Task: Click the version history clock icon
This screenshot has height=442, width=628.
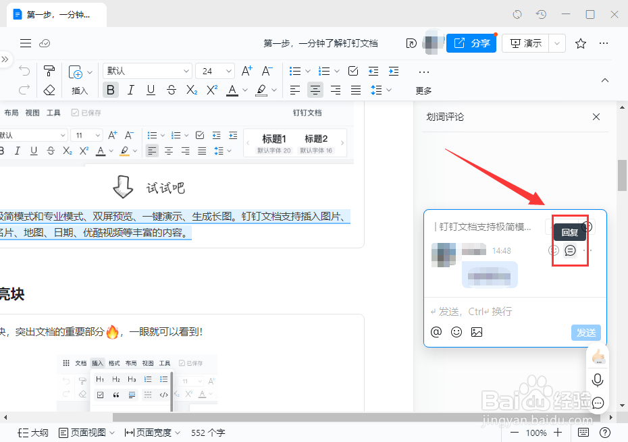Action: click(541, 14)
